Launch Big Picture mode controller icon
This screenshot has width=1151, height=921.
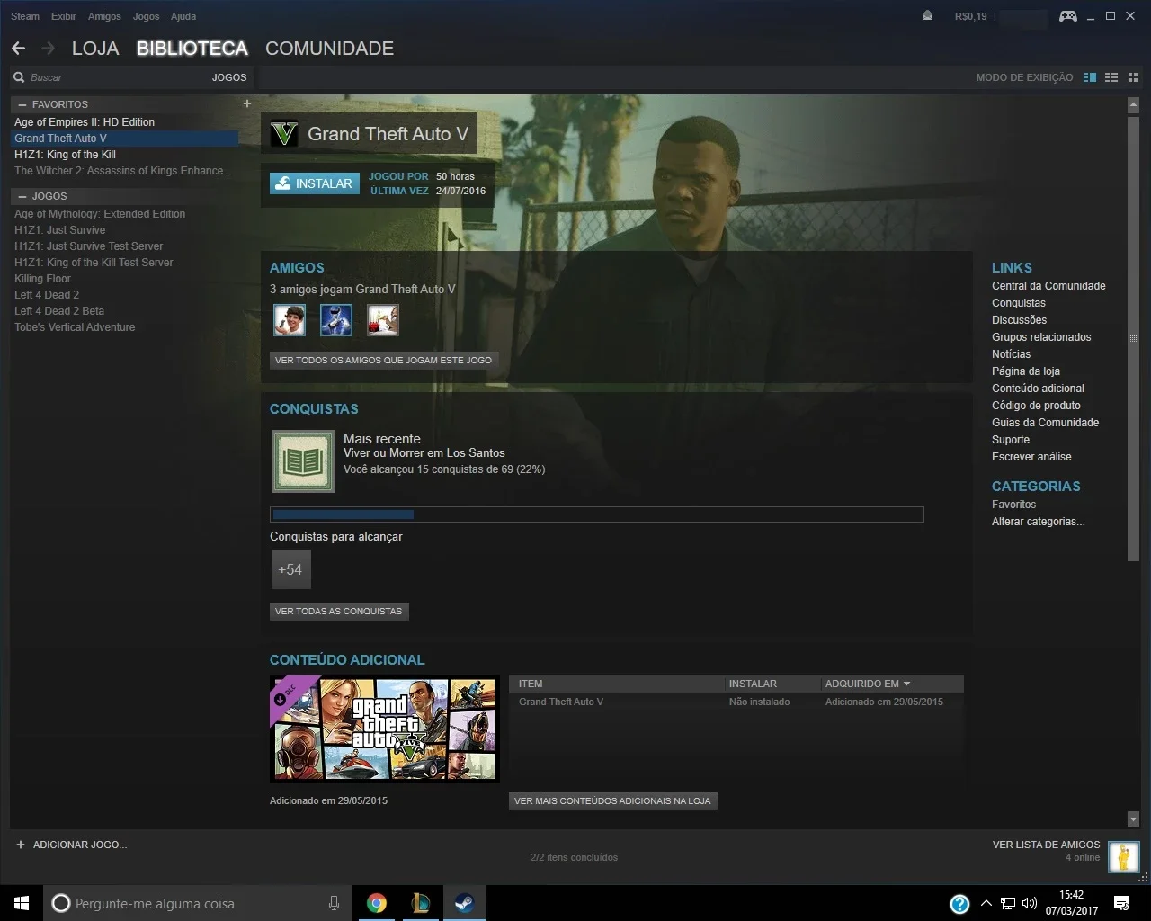(1067, 16)
